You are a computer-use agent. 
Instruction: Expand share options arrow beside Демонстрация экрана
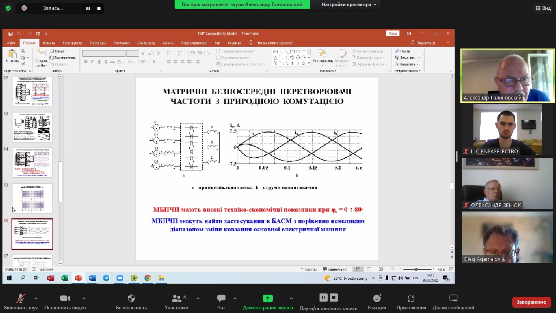click(x=291, y=298)
